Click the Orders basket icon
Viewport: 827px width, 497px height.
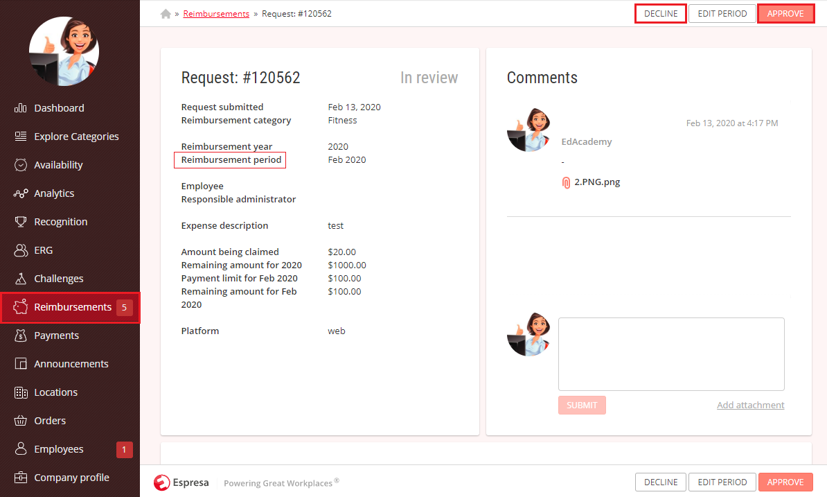21,421
